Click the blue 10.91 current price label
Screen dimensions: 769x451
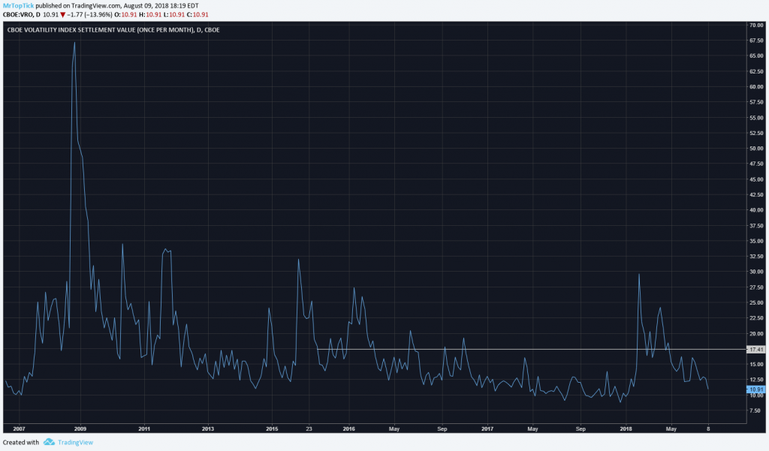coord(755,389)
